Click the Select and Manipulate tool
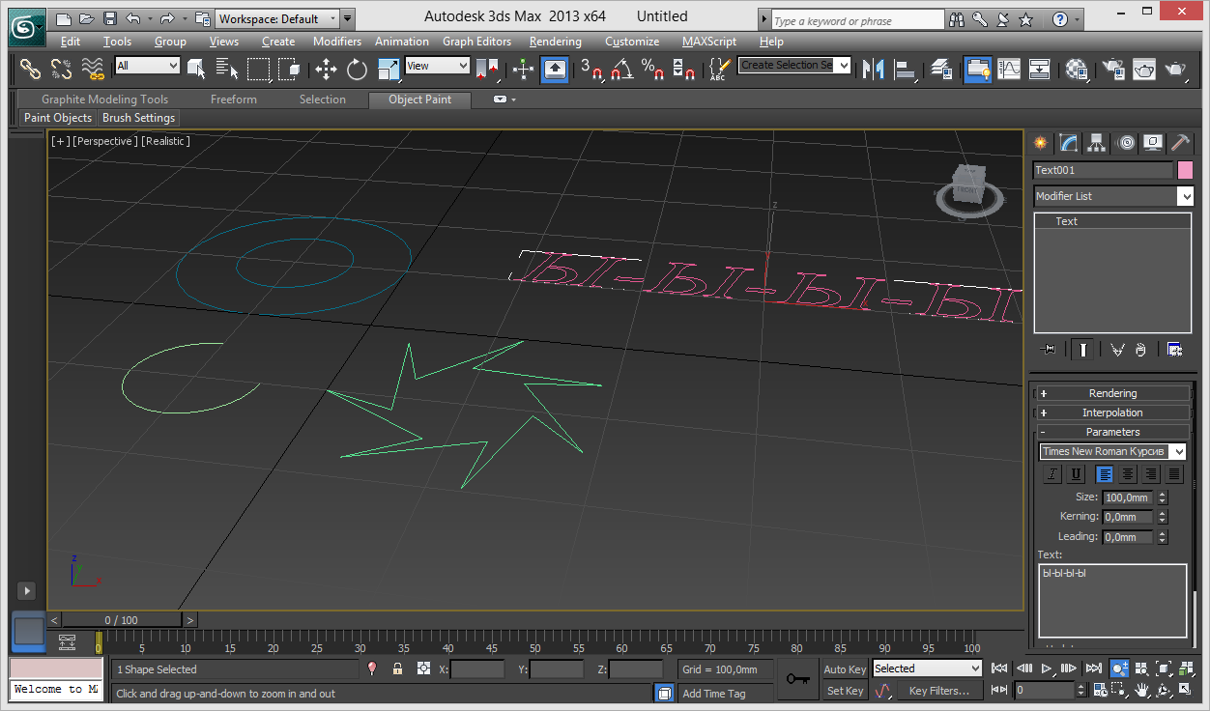 click(523, 69)
